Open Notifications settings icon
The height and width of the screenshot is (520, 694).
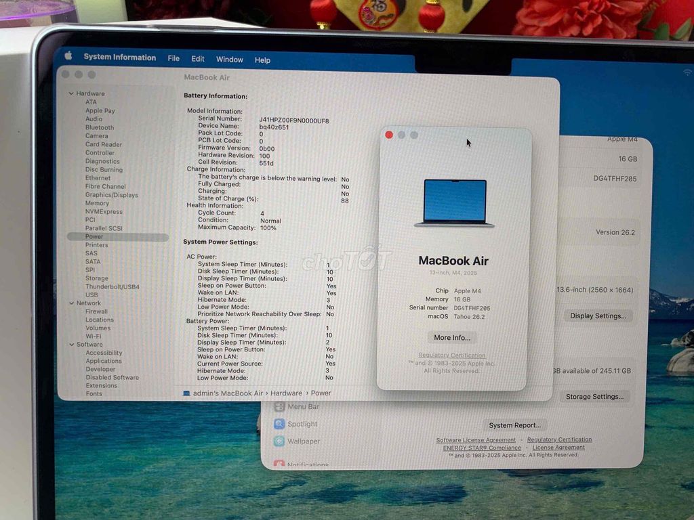pyautogui.click(x=279, y=463)
